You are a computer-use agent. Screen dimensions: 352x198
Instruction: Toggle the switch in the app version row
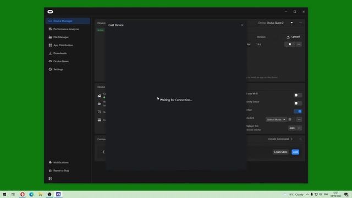(x=290, y=44)
